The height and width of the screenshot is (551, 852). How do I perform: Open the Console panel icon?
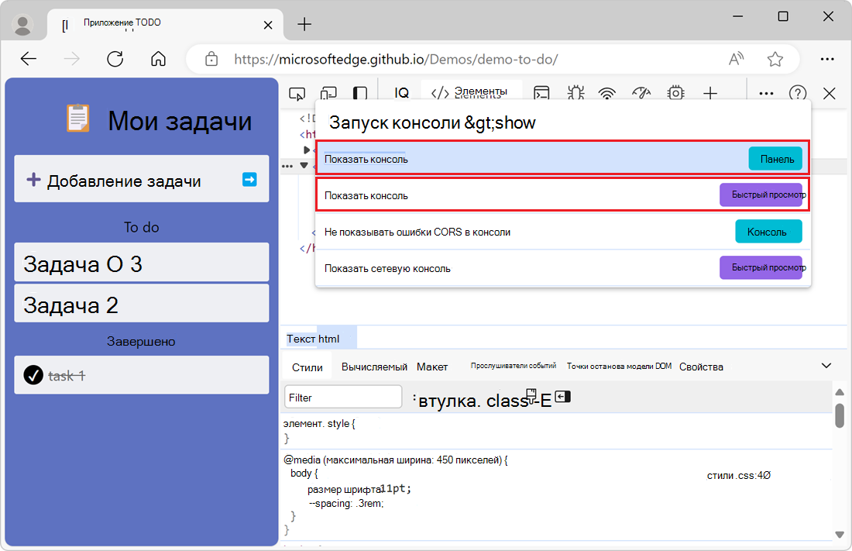click(541, 93)
